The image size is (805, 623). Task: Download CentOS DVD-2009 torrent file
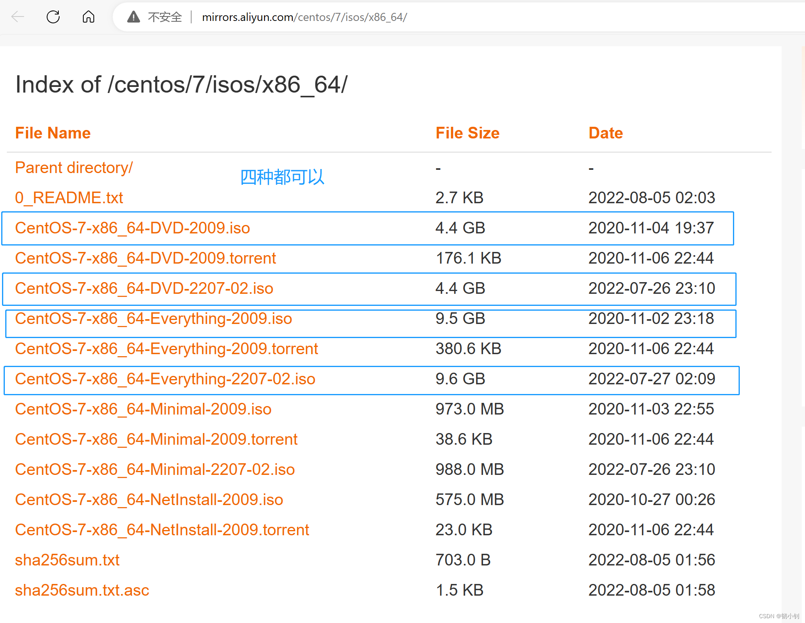pyautogui.click(x=145, y=258)
